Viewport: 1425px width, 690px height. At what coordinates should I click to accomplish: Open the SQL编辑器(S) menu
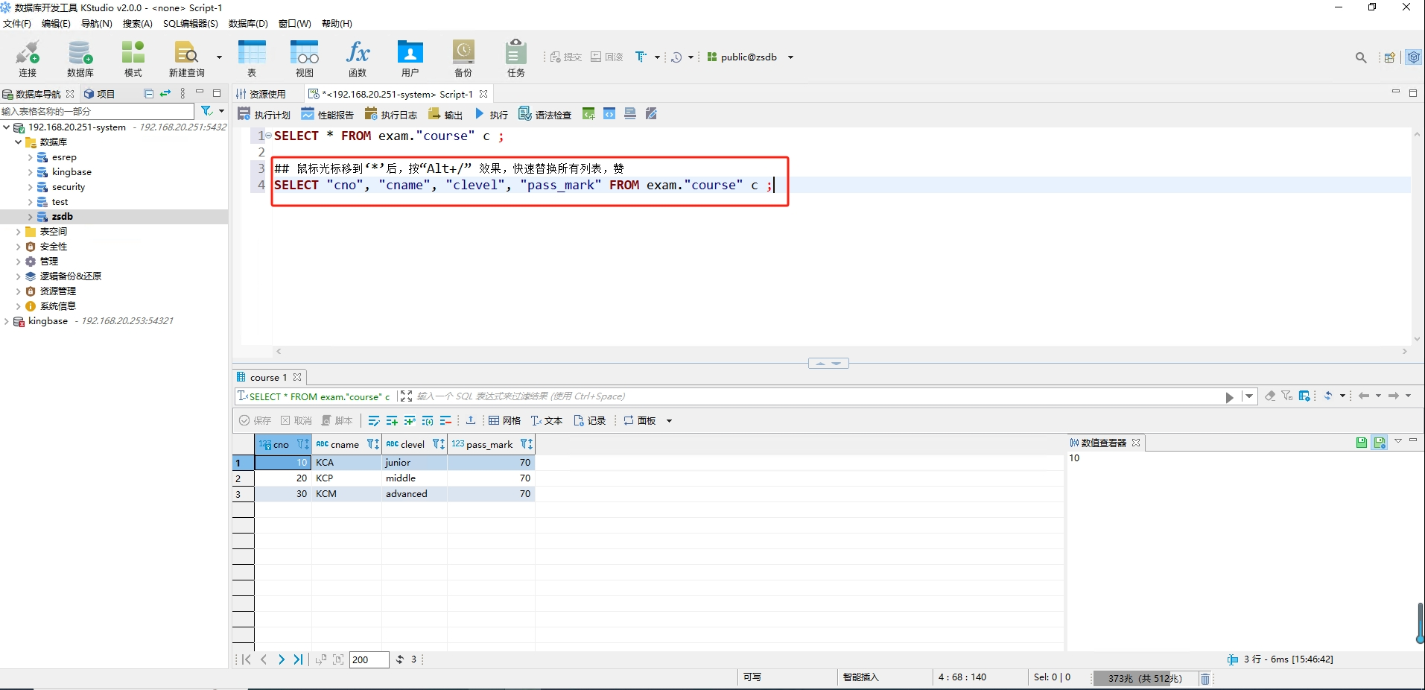[x=190, y=24]
